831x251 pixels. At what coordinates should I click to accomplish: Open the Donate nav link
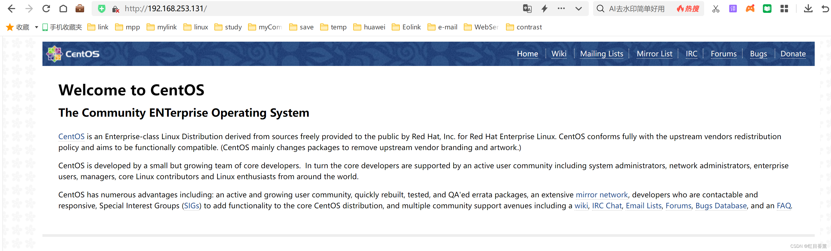click(x=793, y=54)
